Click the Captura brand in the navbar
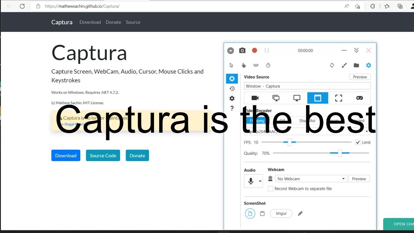 point(62,22)
